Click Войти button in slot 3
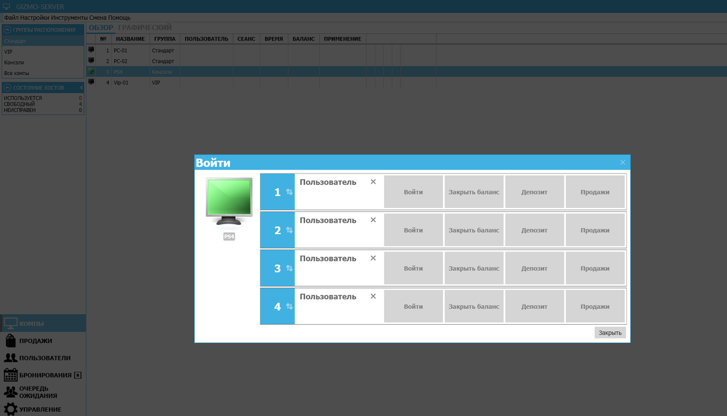 (413, 268)
